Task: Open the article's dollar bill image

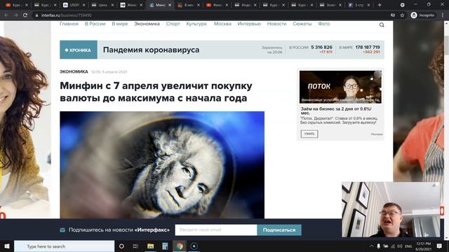Action: 162,165
